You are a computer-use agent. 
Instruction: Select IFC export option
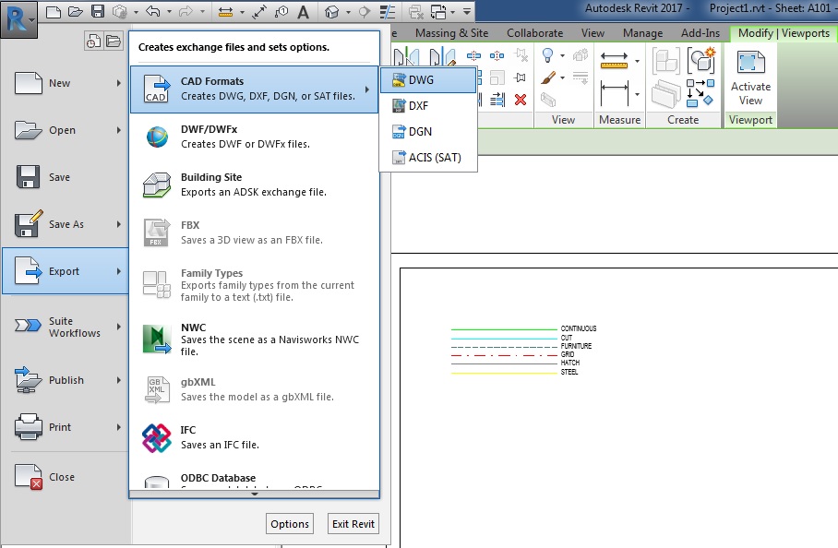[x=255, y=437]
